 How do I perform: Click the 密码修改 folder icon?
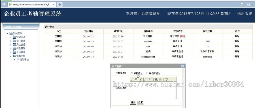tap(14, 37)
